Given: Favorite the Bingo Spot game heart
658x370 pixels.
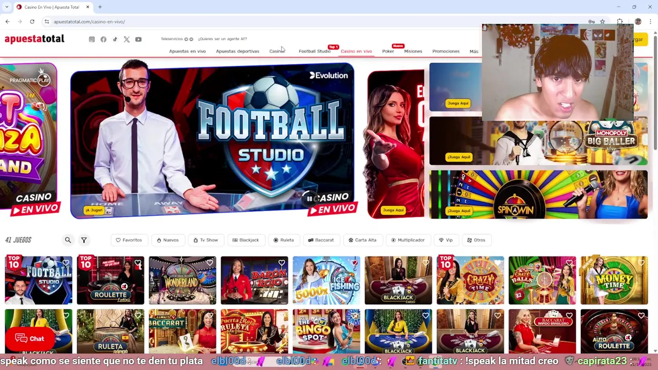Looking at the screenshot, I should [354, 316].
